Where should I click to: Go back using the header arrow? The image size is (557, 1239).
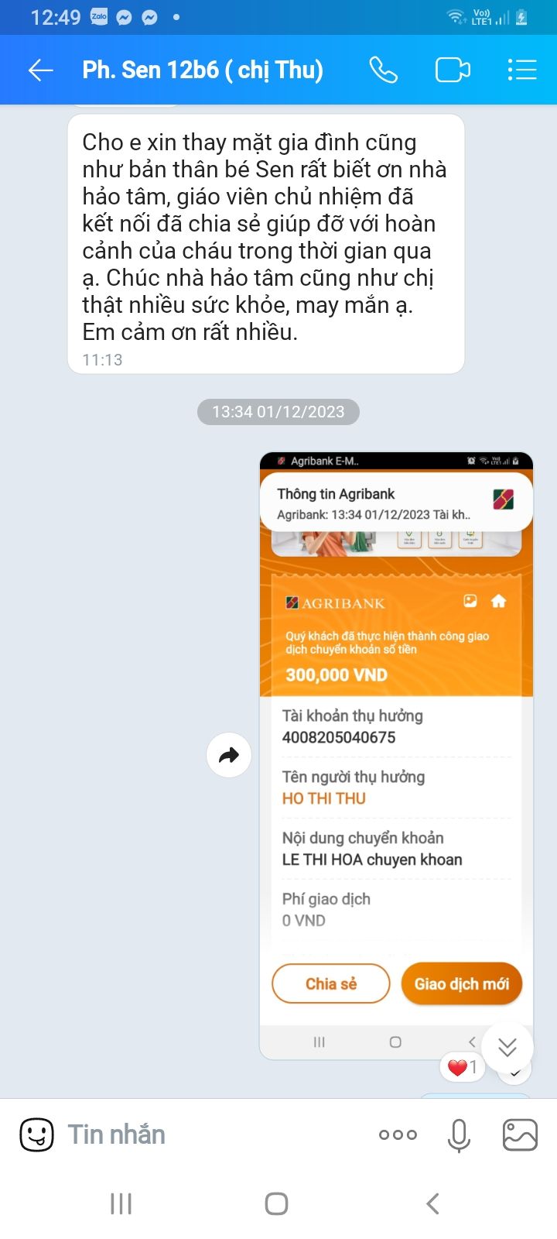pos(40,70)
